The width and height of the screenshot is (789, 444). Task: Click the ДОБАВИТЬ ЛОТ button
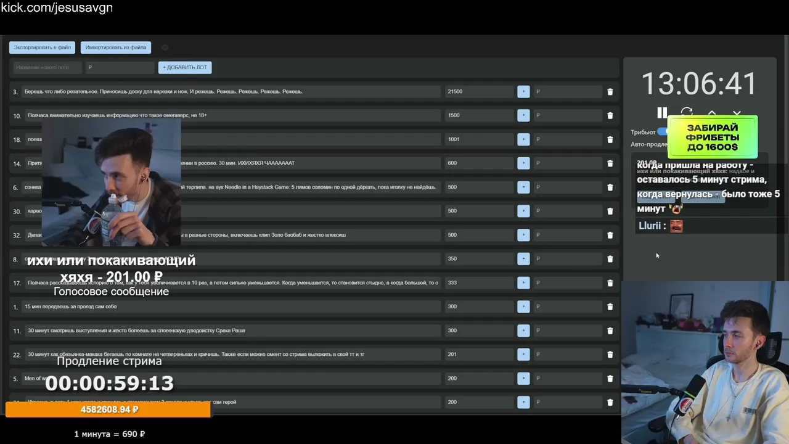click(185, 67)
